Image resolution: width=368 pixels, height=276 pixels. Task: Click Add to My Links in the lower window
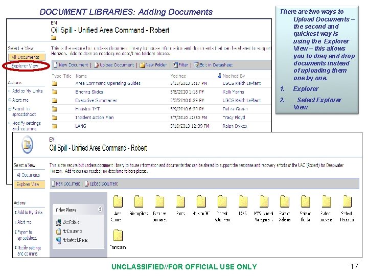click(x=30, y=213)
